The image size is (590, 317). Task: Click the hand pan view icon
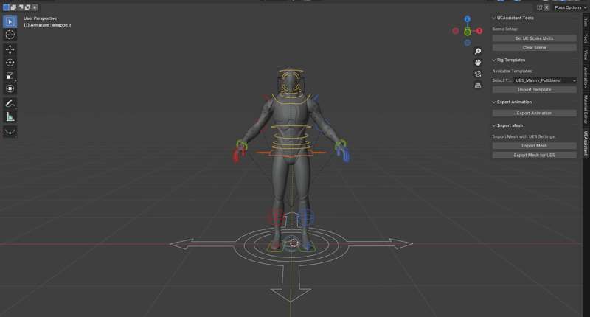click(x=478, y=63)
